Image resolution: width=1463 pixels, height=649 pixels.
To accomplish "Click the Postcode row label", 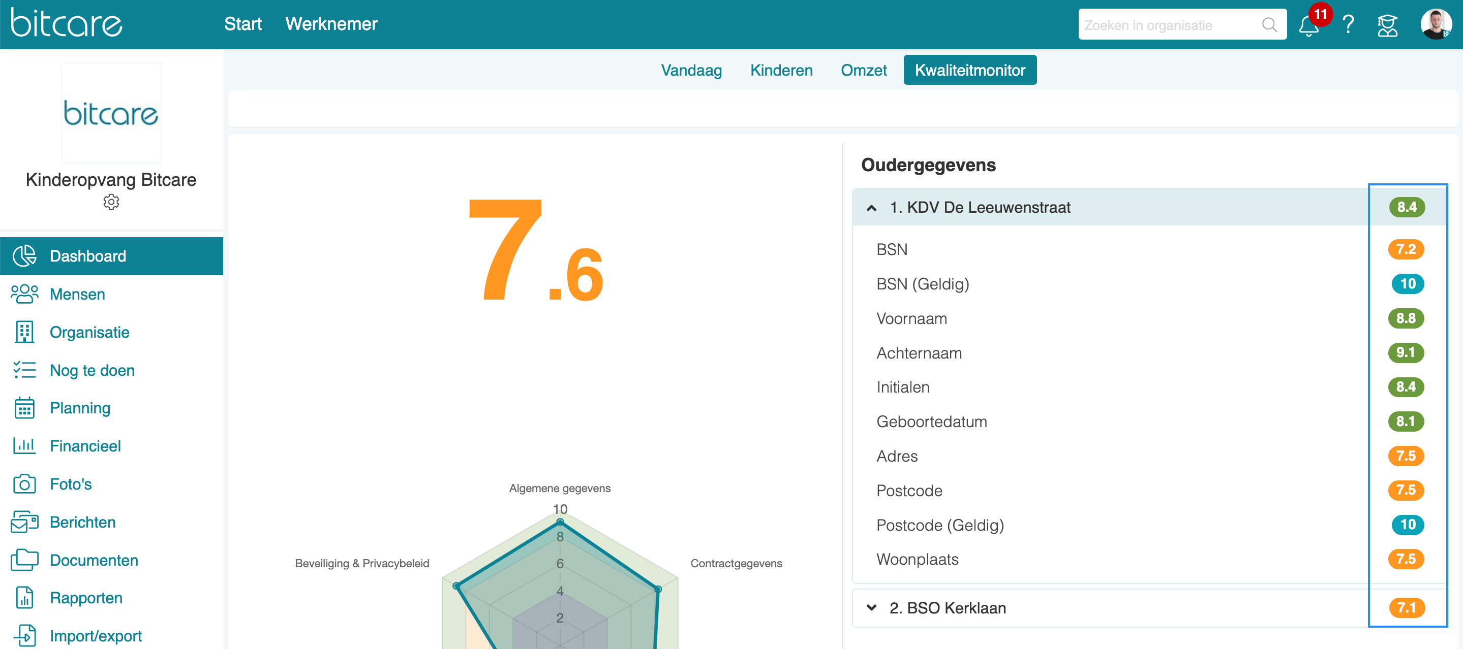I will click(x=909, y=491).
